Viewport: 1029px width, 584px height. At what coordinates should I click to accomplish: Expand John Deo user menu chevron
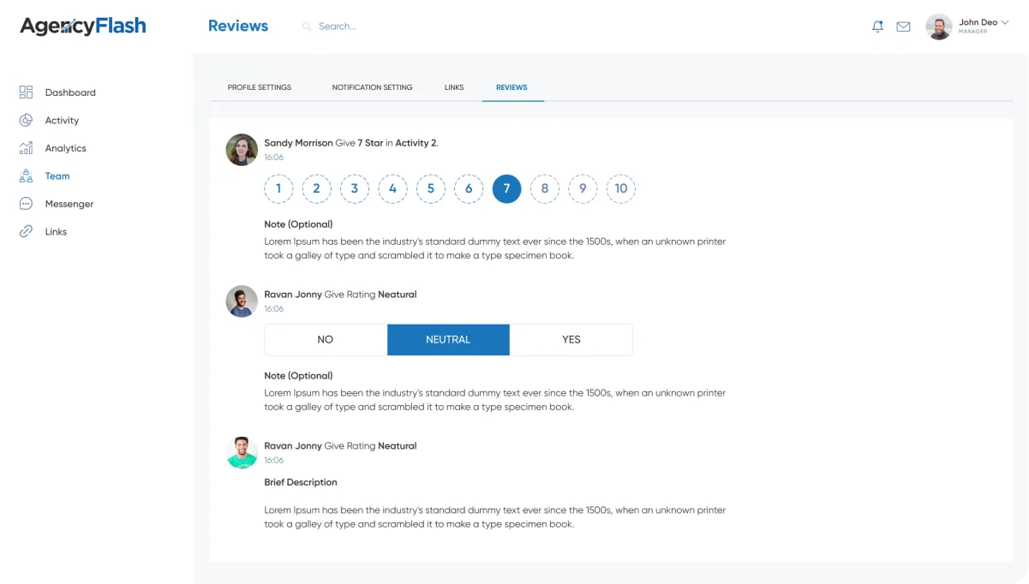pyautogui.click(x=1005, y=23)
